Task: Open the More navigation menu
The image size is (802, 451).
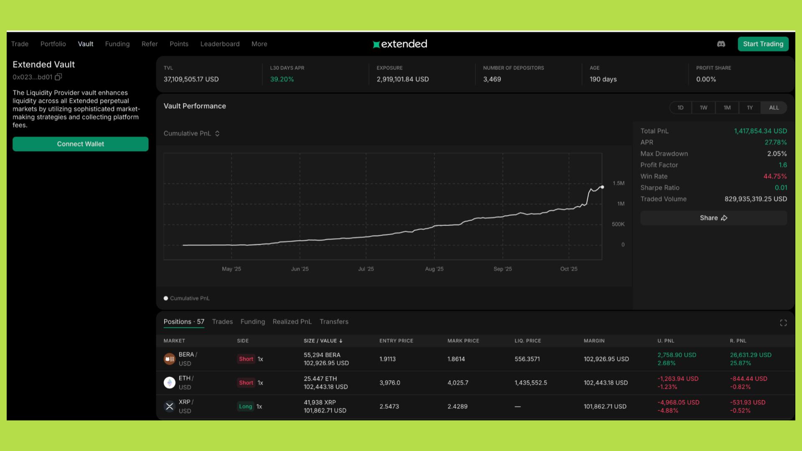Action: (x=259, y=44)
